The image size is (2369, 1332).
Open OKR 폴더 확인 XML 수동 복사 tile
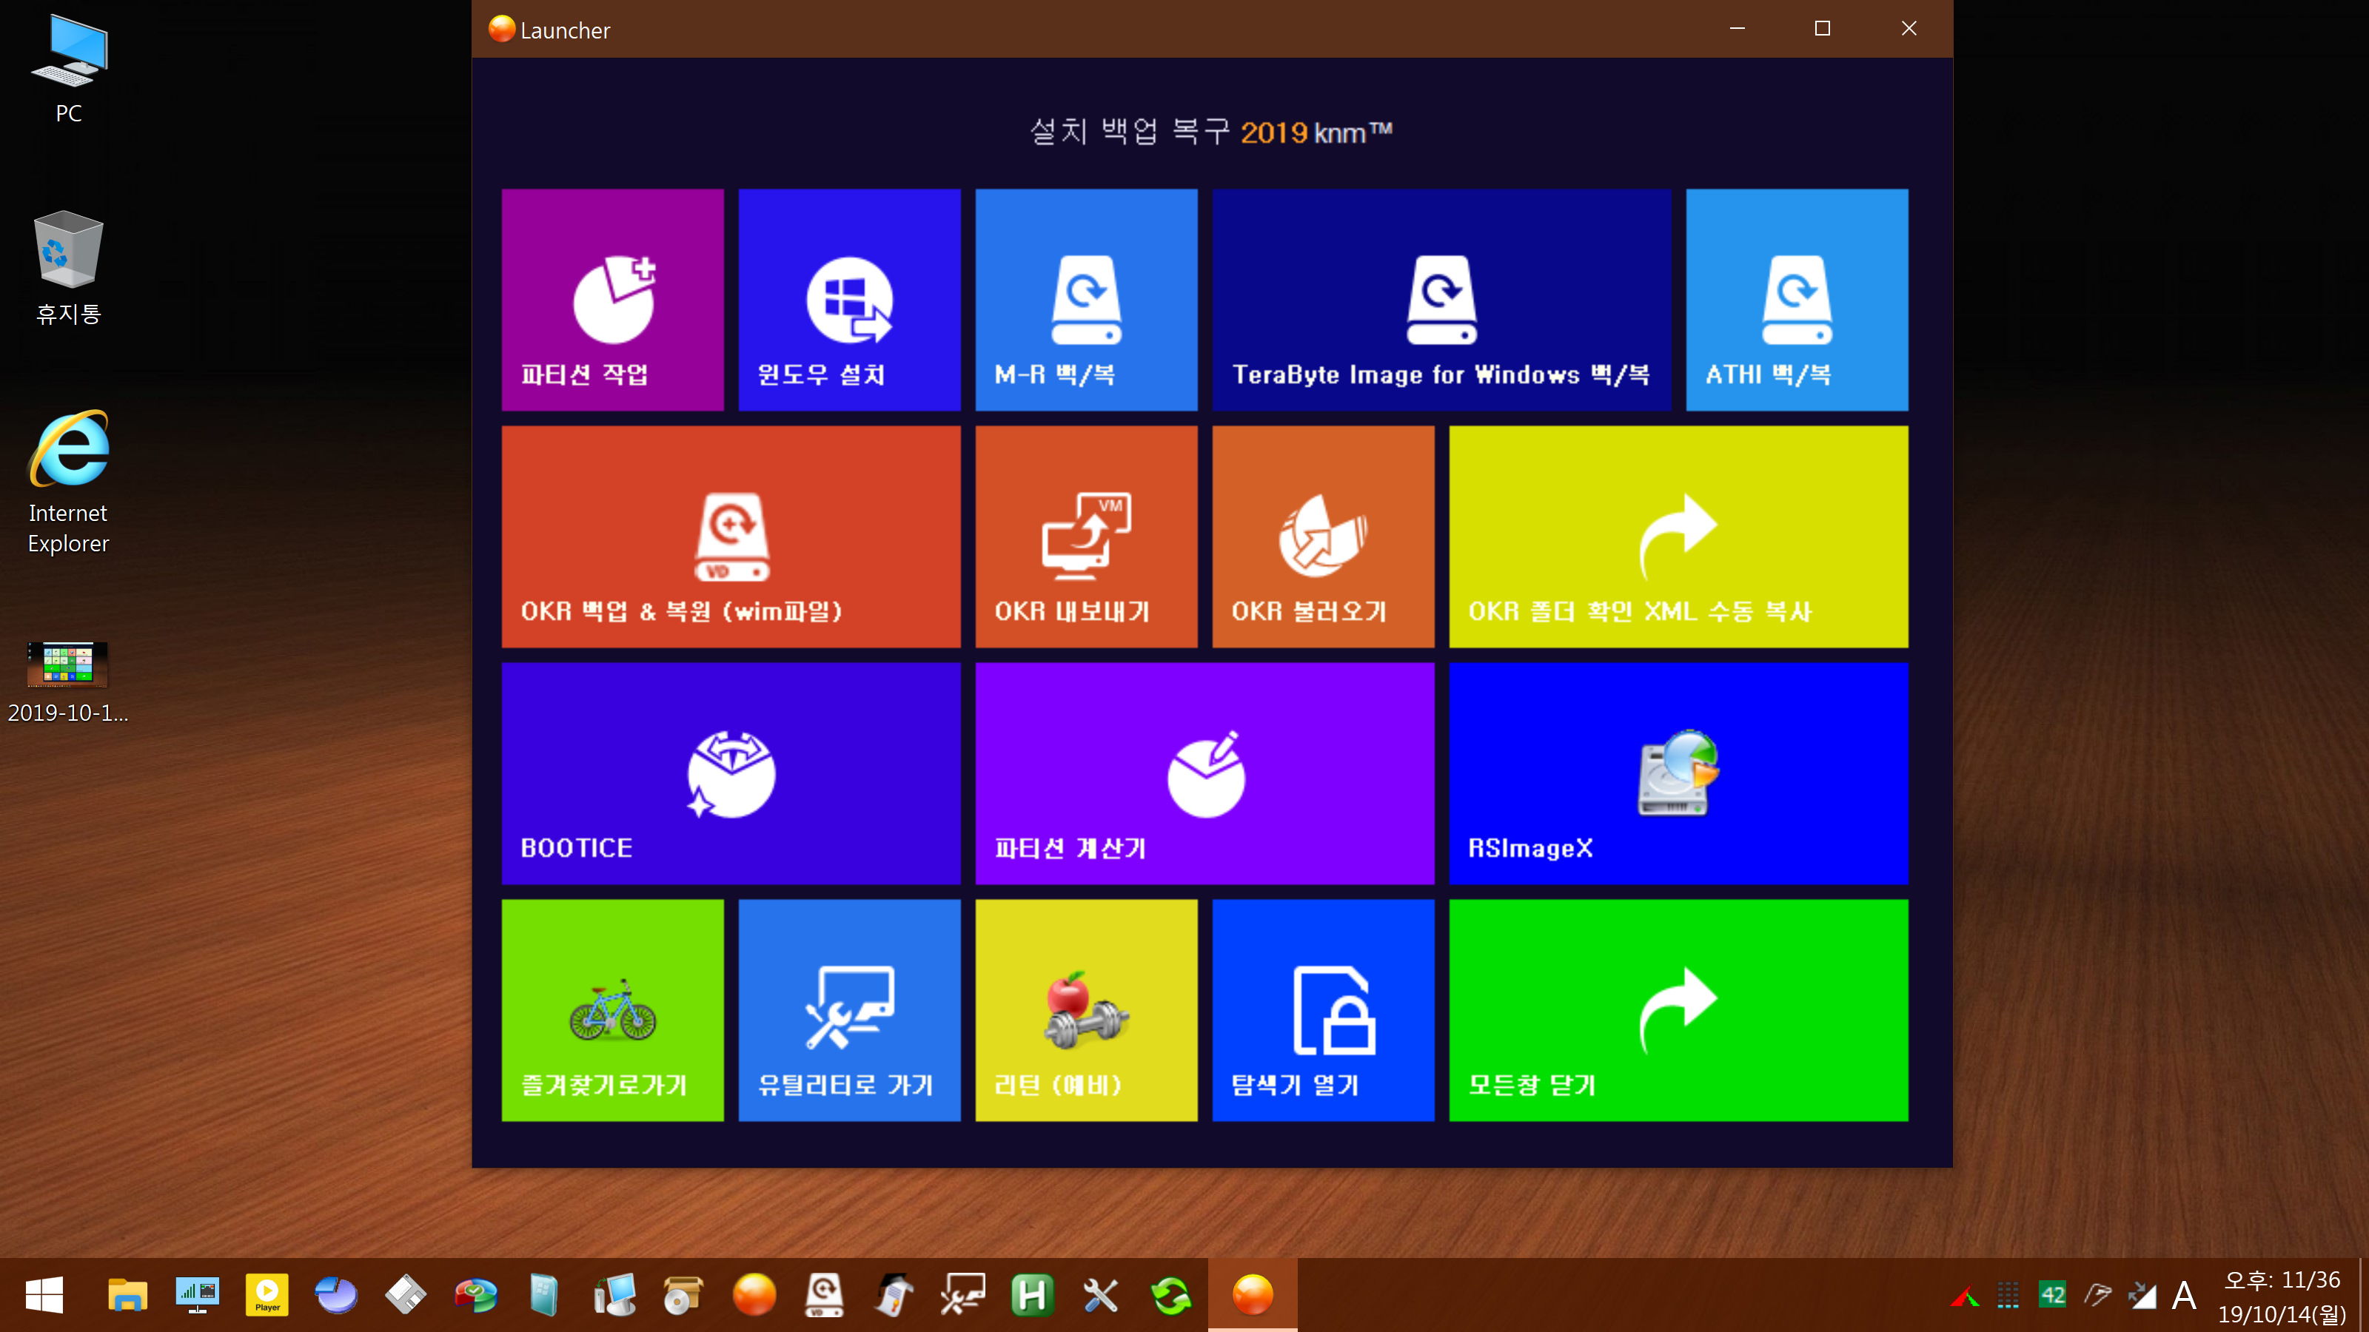point(1678,536)
